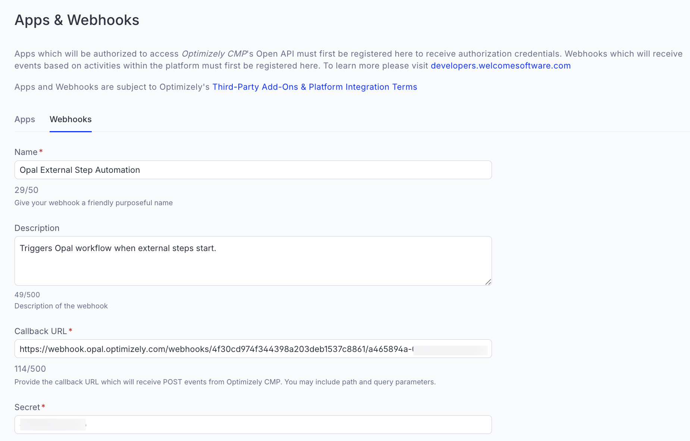Click the redacted portion of the Callback URL

click(451, 349)
